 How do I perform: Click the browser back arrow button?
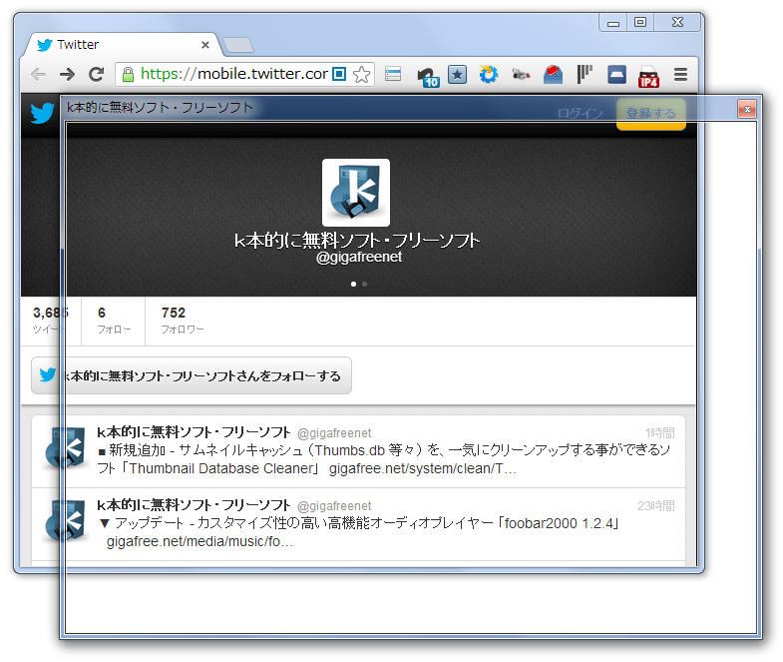pyautogui.click(x=39, y=75)
